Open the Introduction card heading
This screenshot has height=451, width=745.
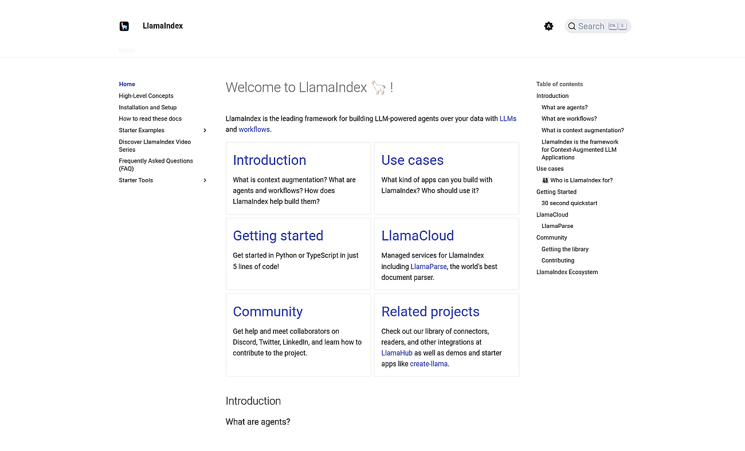click(269, 160)
